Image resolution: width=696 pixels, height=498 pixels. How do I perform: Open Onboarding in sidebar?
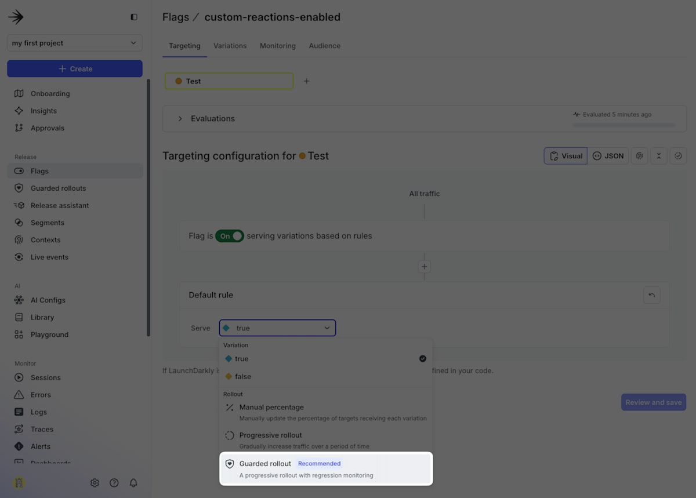(x=75, y=93)
